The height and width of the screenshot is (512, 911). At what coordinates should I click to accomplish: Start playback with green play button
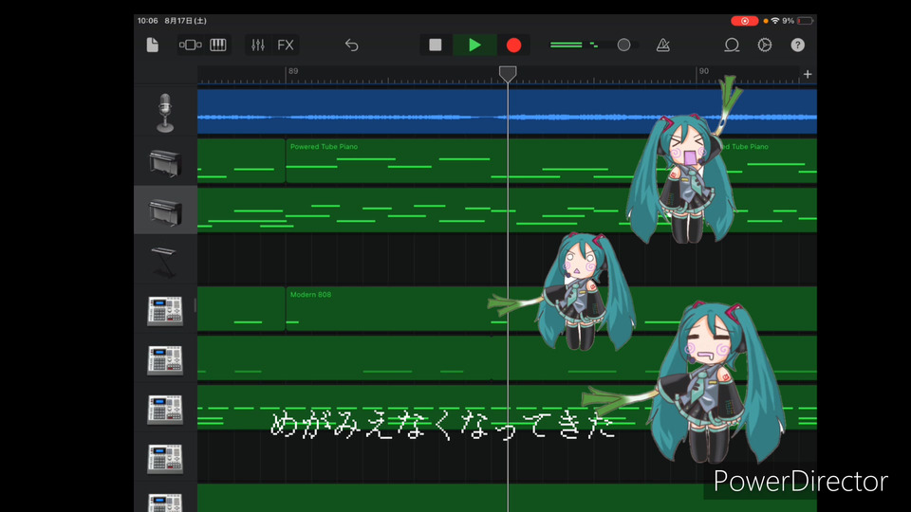pyautogui.click(x=474, y=45)
